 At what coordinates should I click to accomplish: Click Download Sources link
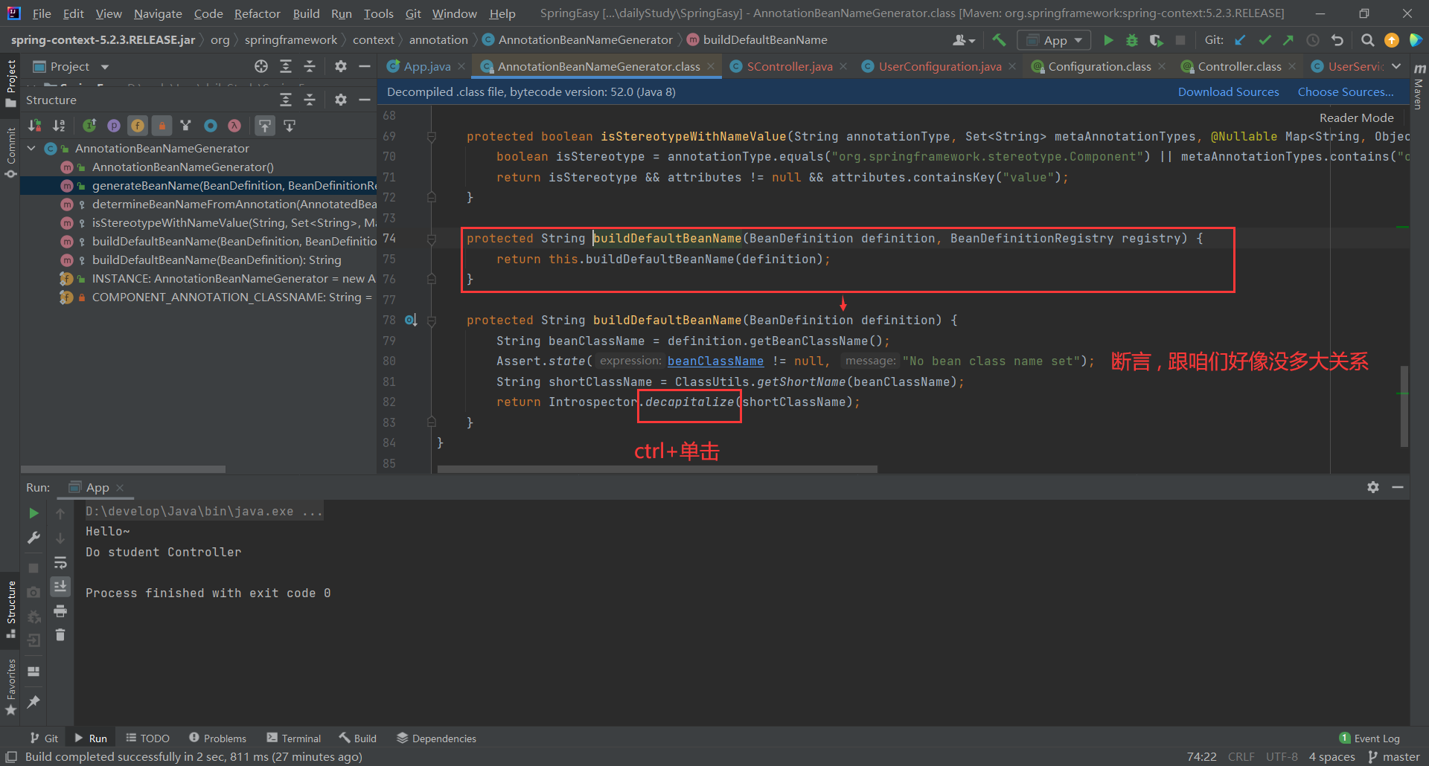pyautogui.click(x=1228, y=91)
